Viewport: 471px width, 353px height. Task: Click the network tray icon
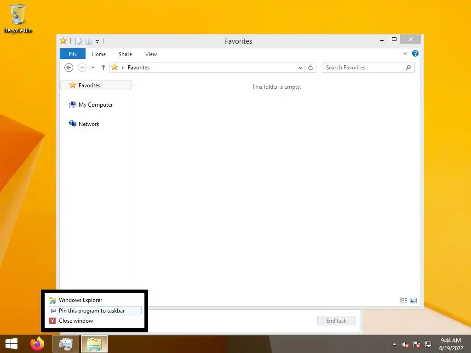(x=428, y=344)
